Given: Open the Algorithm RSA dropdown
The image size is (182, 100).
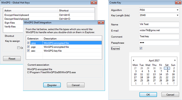Looking at the screenshot, I should point(159,10).
